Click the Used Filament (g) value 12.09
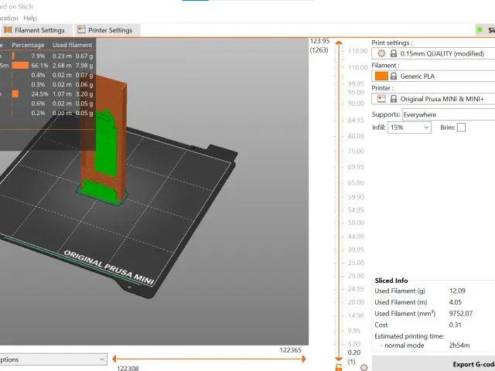Screen dimensions: 495x371 (457, 291)
